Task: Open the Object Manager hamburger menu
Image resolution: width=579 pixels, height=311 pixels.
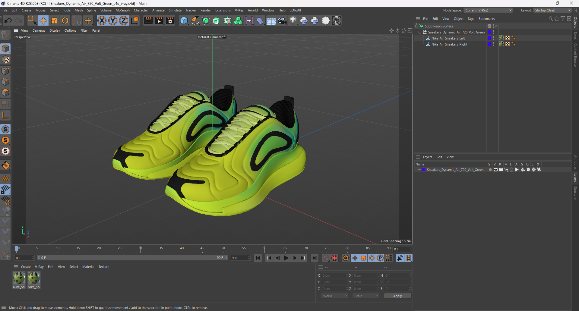Action: (418, 19)
